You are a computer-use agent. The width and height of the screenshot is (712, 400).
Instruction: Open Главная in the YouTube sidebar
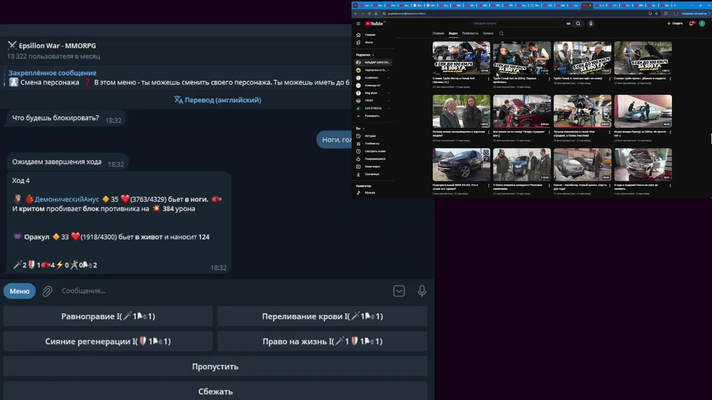pyautogui.click(x=374, y=34)
